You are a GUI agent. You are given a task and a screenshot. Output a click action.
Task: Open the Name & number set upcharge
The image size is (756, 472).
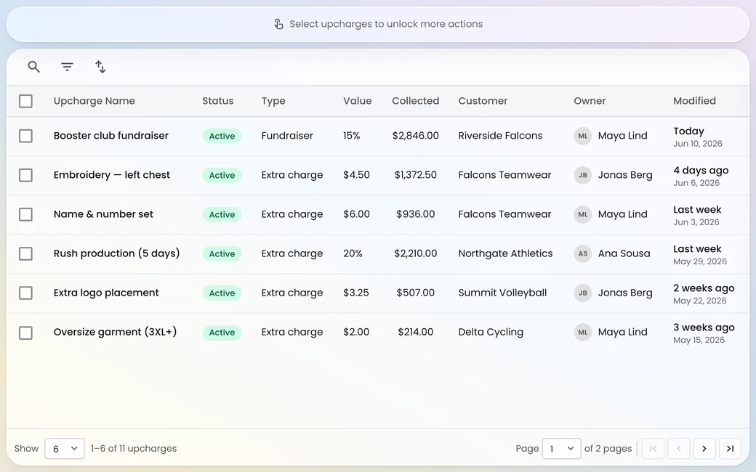103,214
